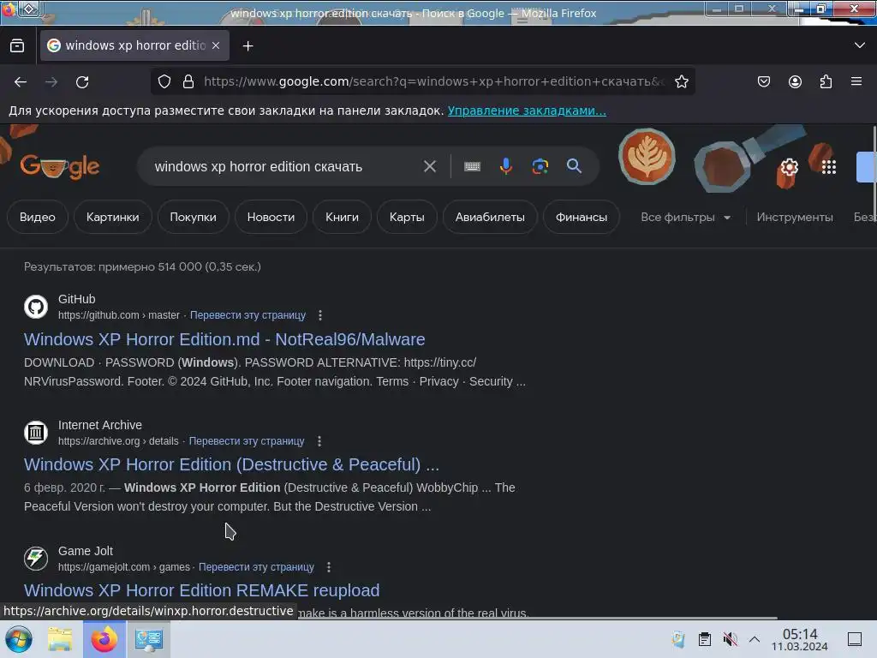Click the tracking protection shield icon
Image resolution: width=877 pixels, height=658 pixels.
coord(164,81)
